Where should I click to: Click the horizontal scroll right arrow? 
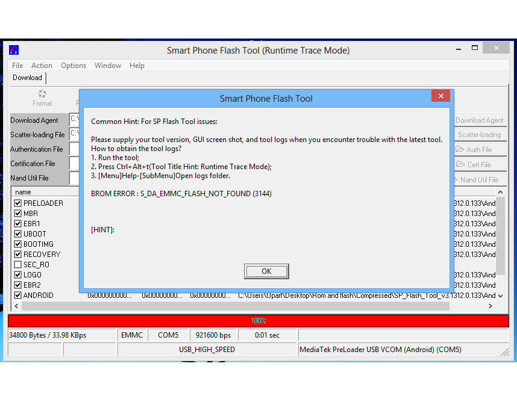[x=490, y=306]
